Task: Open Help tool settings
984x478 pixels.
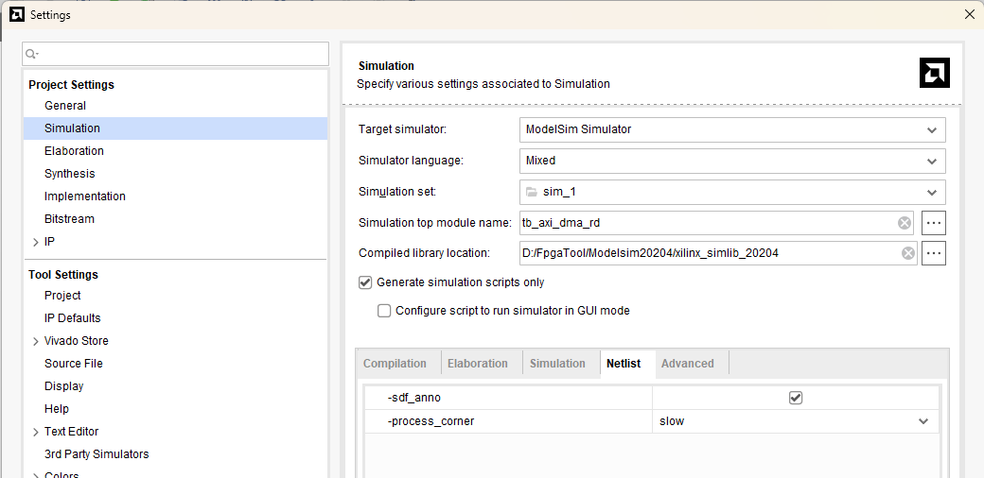Action: coord(57,408)
